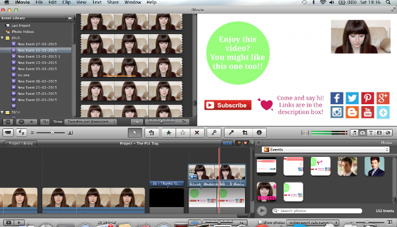This screenshot has height=227, width=397.
Task: Toggle the comment and chapter marker buttons
Action: tap(242, 143)
